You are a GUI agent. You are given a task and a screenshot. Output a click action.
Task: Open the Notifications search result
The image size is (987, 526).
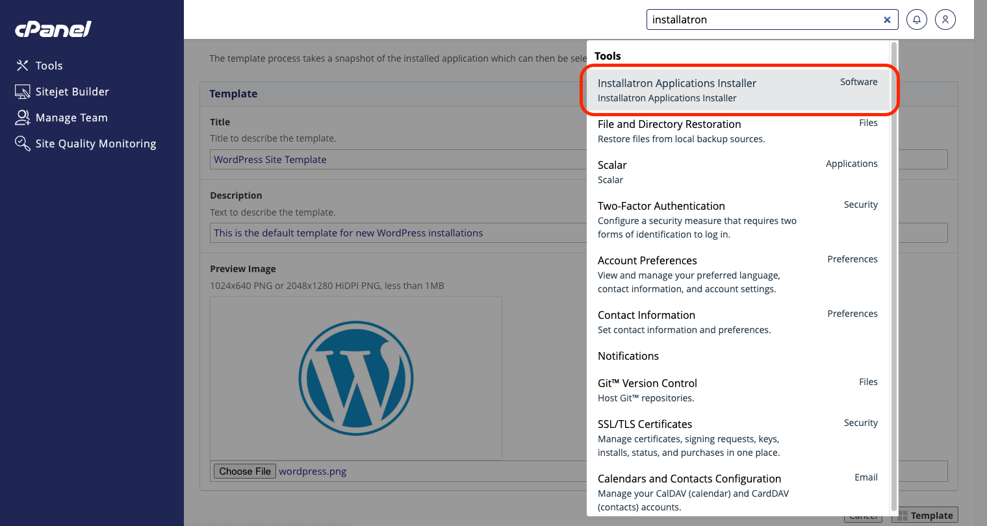pyautogui.click(x=738, y=356)
